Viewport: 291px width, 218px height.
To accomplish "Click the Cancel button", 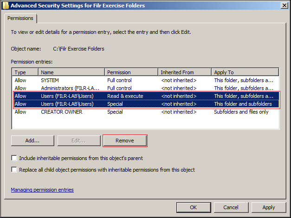I will [x=231, y=207].
